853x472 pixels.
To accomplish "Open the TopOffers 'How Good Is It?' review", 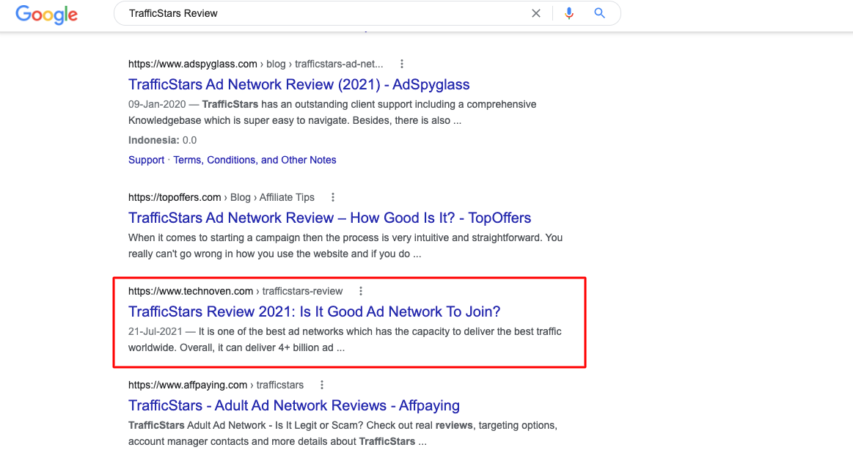I will (329, 218).
